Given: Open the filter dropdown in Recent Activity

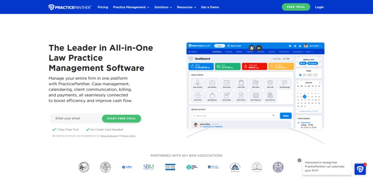Looking at the screenshot, I should pos(275,116).
